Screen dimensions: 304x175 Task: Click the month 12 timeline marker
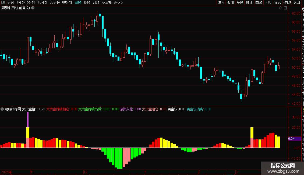pos(86,172)
